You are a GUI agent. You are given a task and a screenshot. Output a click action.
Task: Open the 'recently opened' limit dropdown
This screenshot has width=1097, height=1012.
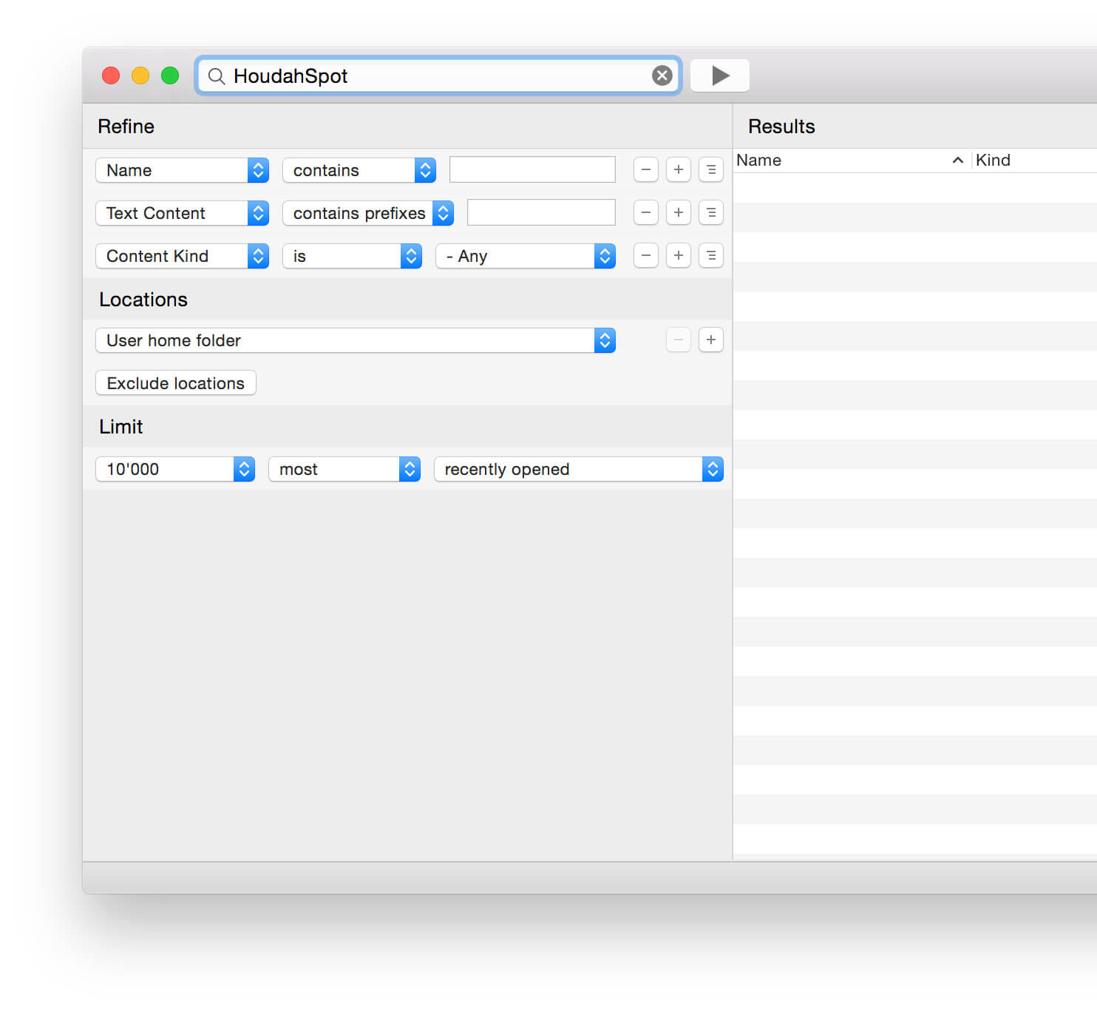click(x=711, y=468)
